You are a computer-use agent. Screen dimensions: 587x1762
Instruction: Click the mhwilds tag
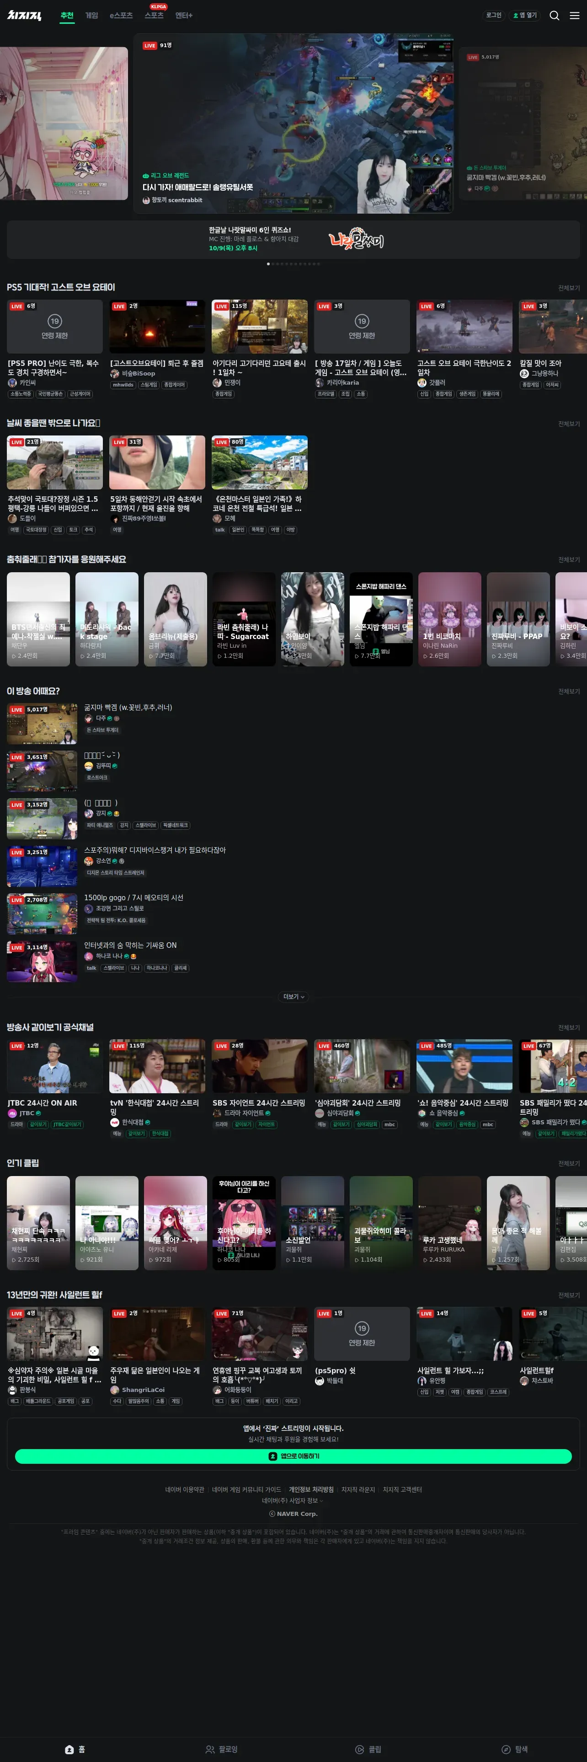123,385
